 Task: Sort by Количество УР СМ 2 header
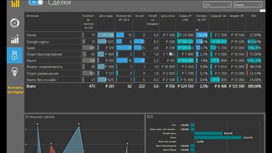coord(124,18)
